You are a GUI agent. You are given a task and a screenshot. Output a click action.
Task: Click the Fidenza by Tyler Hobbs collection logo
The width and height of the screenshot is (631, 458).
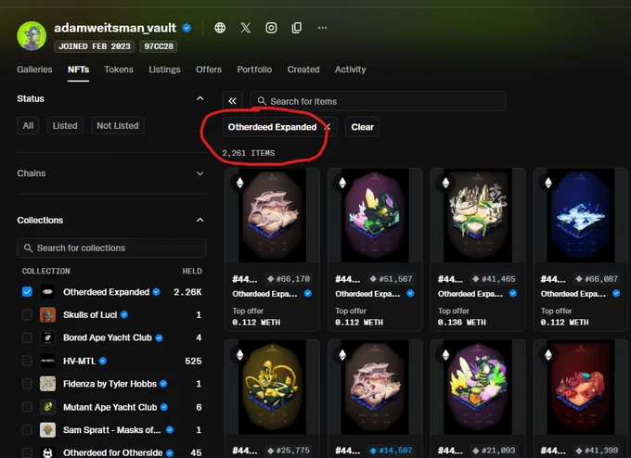pos(47,384)
